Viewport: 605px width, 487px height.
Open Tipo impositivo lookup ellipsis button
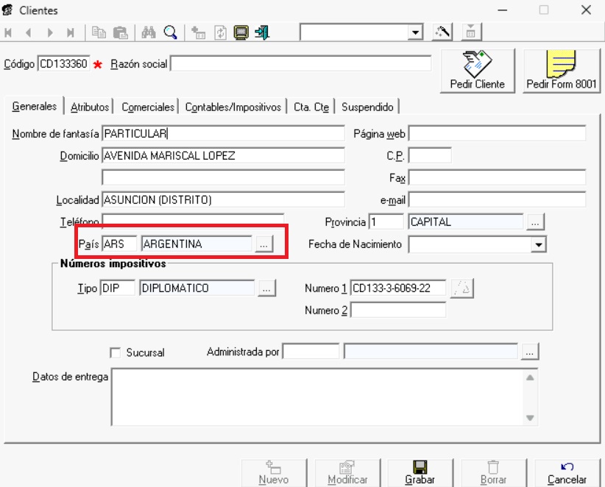click(x=267, y=288)
